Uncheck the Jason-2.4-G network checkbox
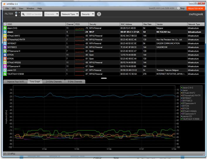 5,28
